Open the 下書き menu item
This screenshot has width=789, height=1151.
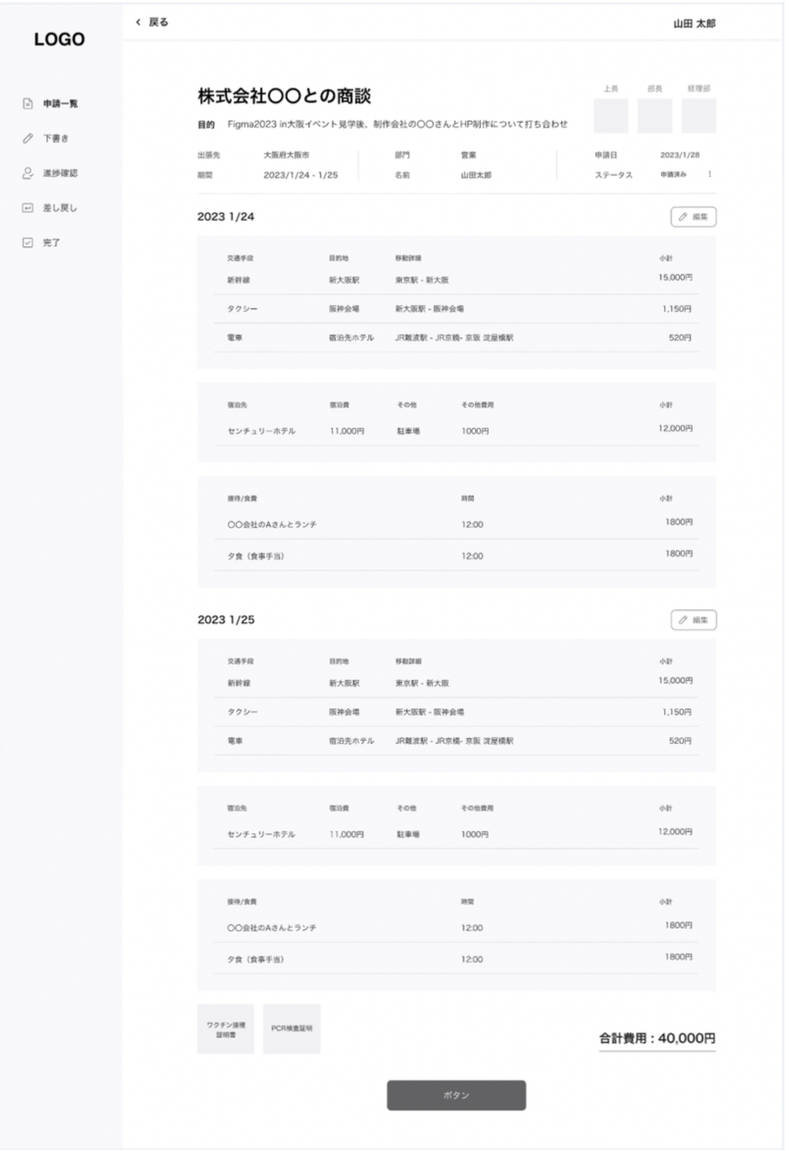56,138
